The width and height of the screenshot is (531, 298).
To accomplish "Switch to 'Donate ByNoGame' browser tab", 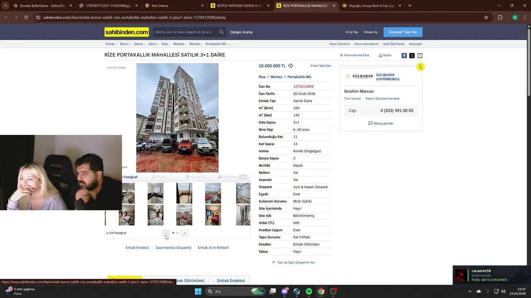I will click(43, 6).
